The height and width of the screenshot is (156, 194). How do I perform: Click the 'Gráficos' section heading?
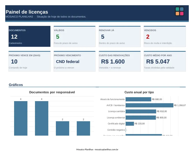(16, 85)
